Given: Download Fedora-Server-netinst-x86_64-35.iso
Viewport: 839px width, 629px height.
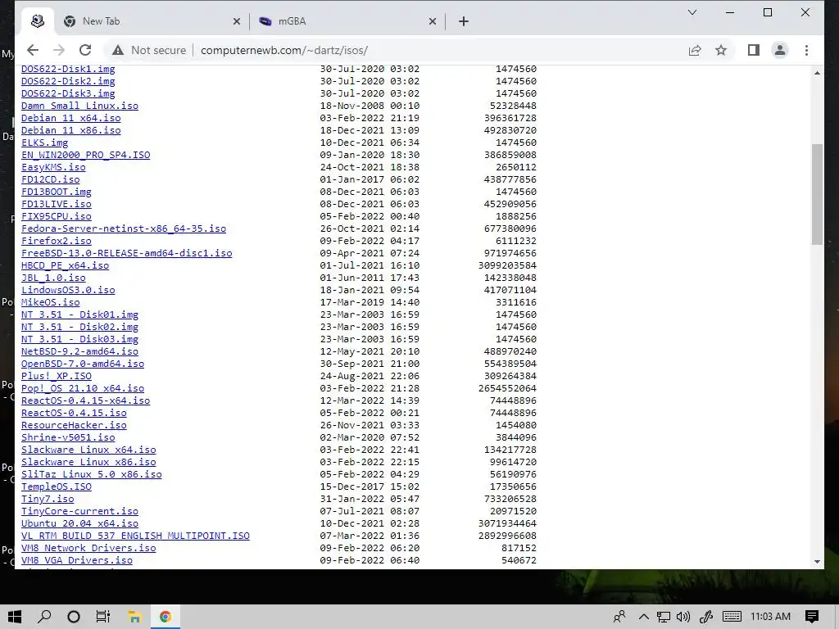Looking at the screenshot, I should 124,229.
